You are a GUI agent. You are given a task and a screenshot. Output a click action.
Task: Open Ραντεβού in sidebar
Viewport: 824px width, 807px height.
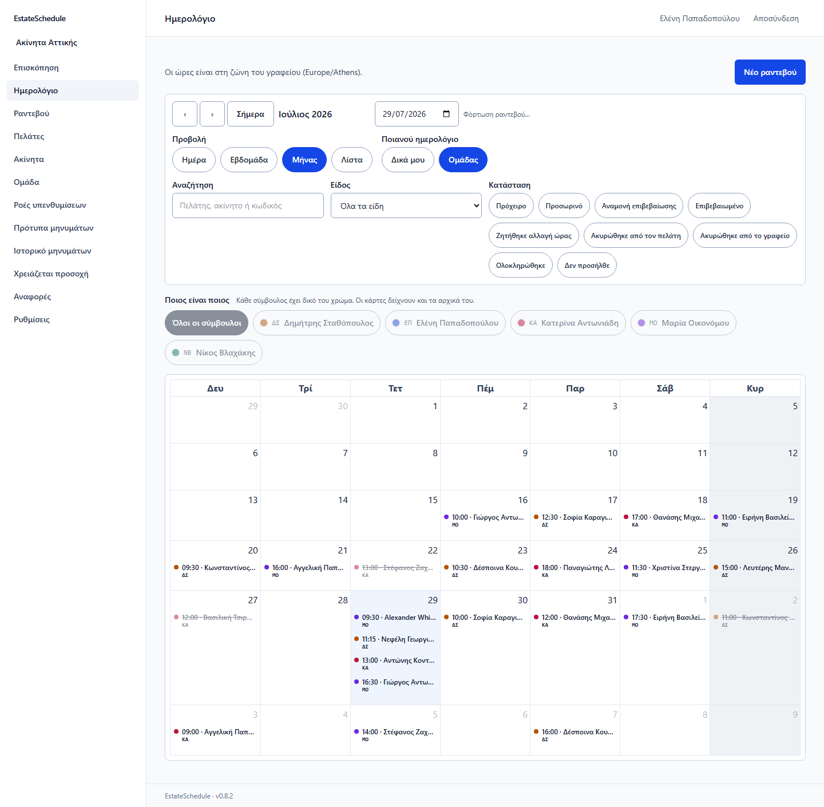tap(73, 113)
